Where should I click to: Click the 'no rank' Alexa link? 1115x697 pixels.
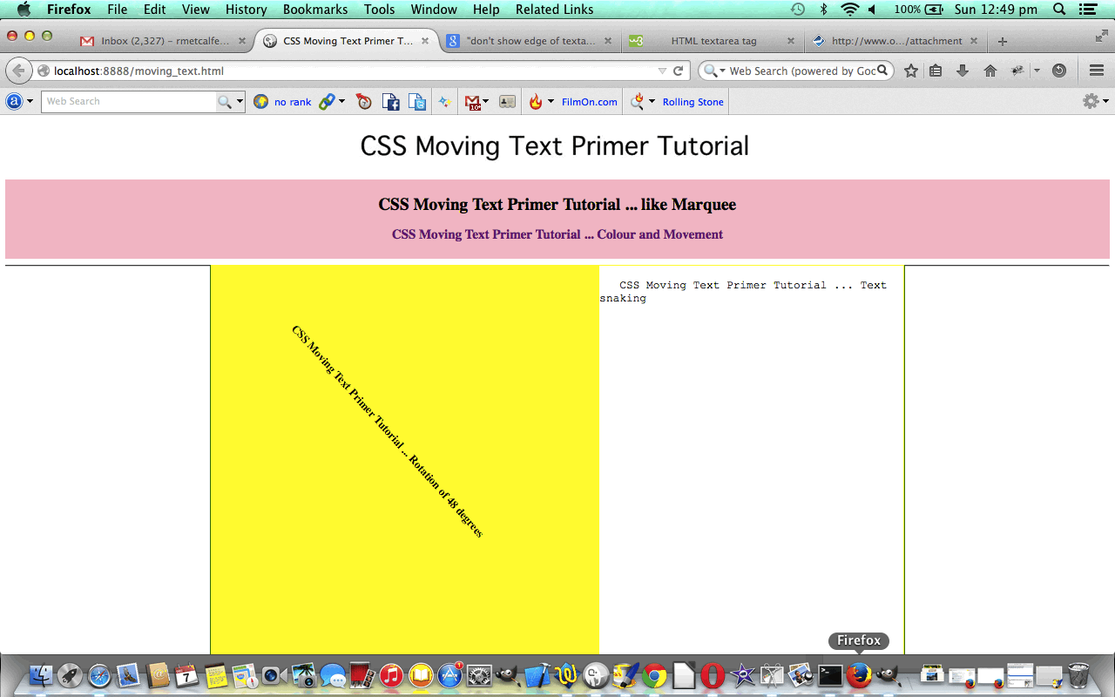[293, 102]
